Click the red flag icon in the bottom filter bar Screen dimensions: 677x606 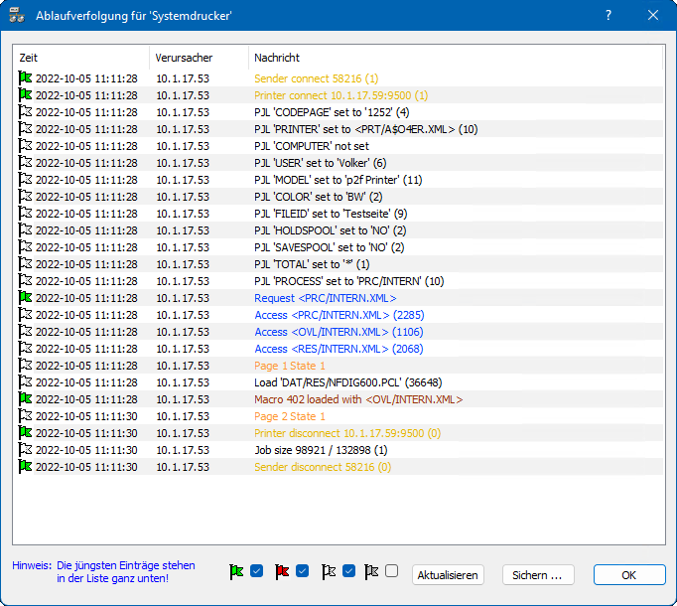tap(282, 571)
